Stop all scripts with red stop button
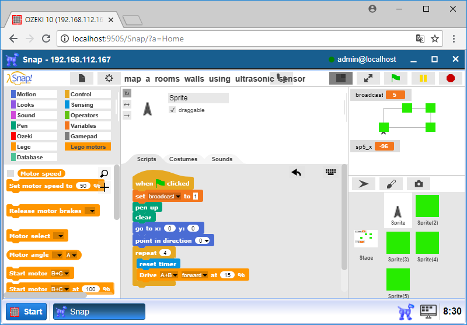The width and height of the screenshot is (467, 325). pos(451,78)
